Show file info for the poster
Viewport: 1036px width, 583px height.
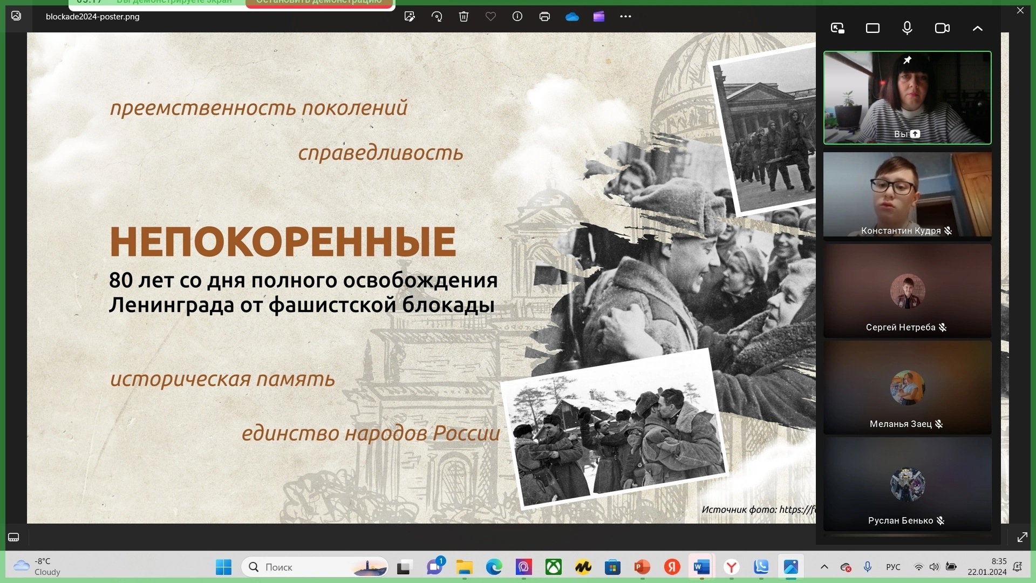(x=517, y=17)
